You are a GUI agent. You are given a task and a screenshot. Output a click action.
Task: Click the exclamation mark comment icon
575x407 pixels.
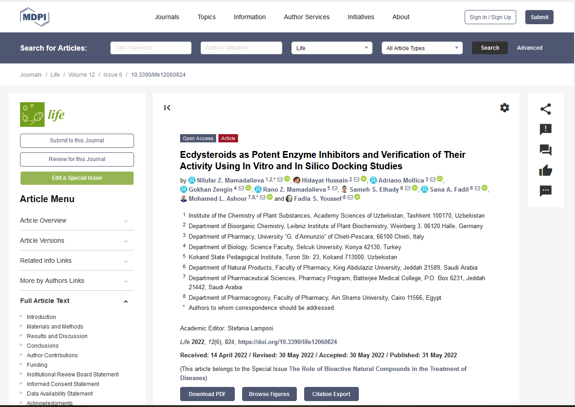click(x=545, y=130)
